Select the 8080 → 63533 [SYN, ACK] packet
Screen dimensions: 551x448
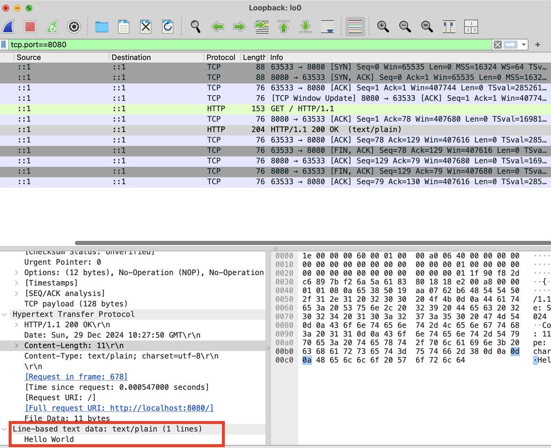[x=275, y=77]
